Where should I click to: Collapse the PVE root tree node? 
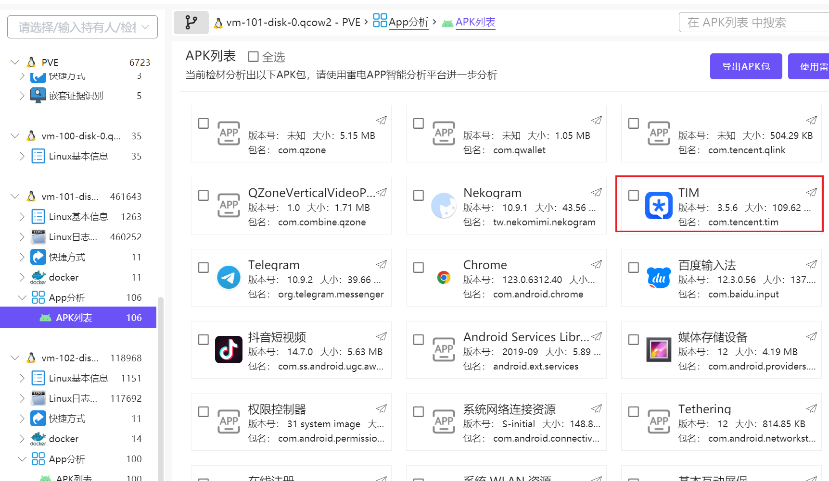(15, 62)
